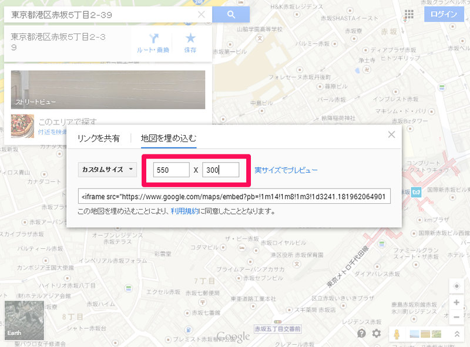Close the embed dialog with the X

[x=391, y=134]
